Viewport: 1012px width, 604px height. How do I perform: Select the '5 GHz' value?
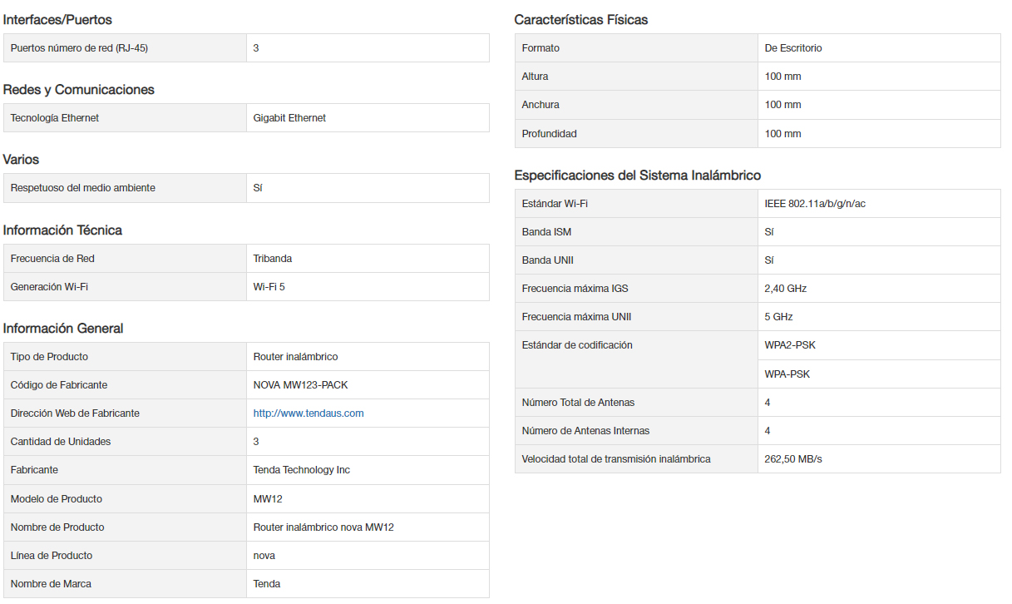[779, 317]
